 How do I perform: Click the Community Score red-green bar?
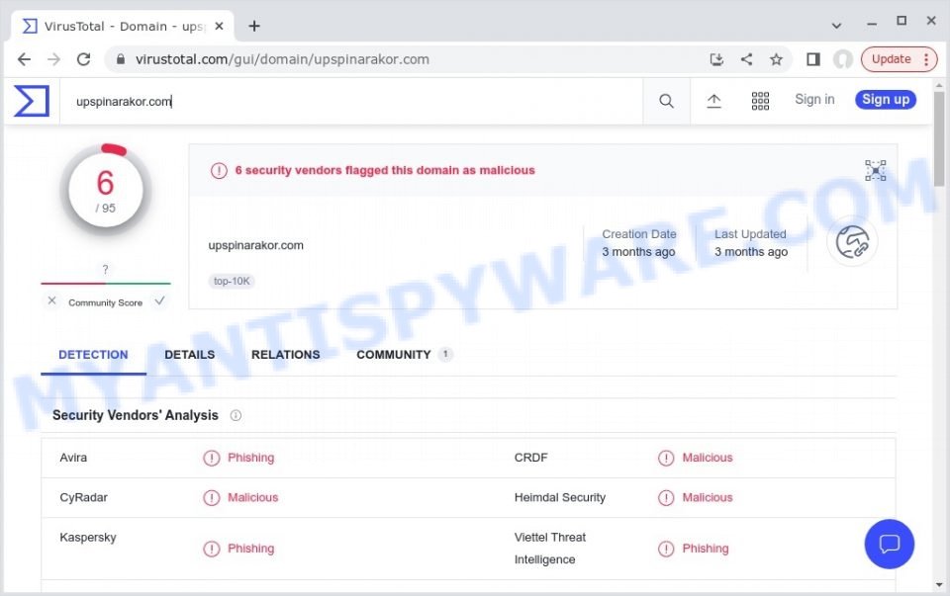pos(106,284)
